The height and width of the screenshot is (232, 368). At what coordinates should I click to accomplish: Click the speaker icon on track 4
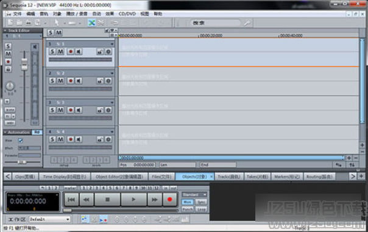[x=79, y=139]
